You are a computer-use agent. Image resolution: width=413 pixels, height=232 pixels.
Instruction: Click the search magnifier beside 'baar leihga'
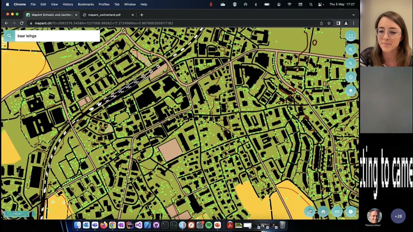coord(9,36)
